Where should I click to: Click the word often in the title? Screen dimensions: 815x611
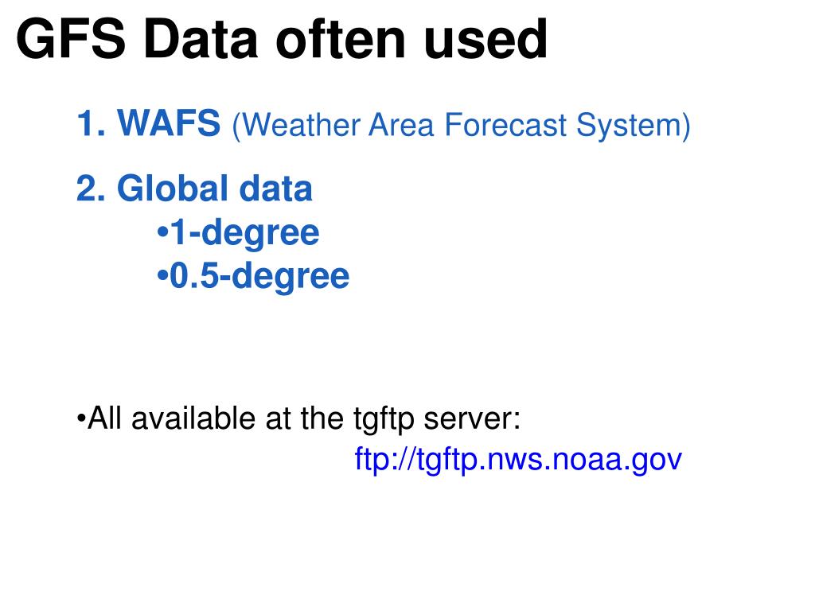341,39
